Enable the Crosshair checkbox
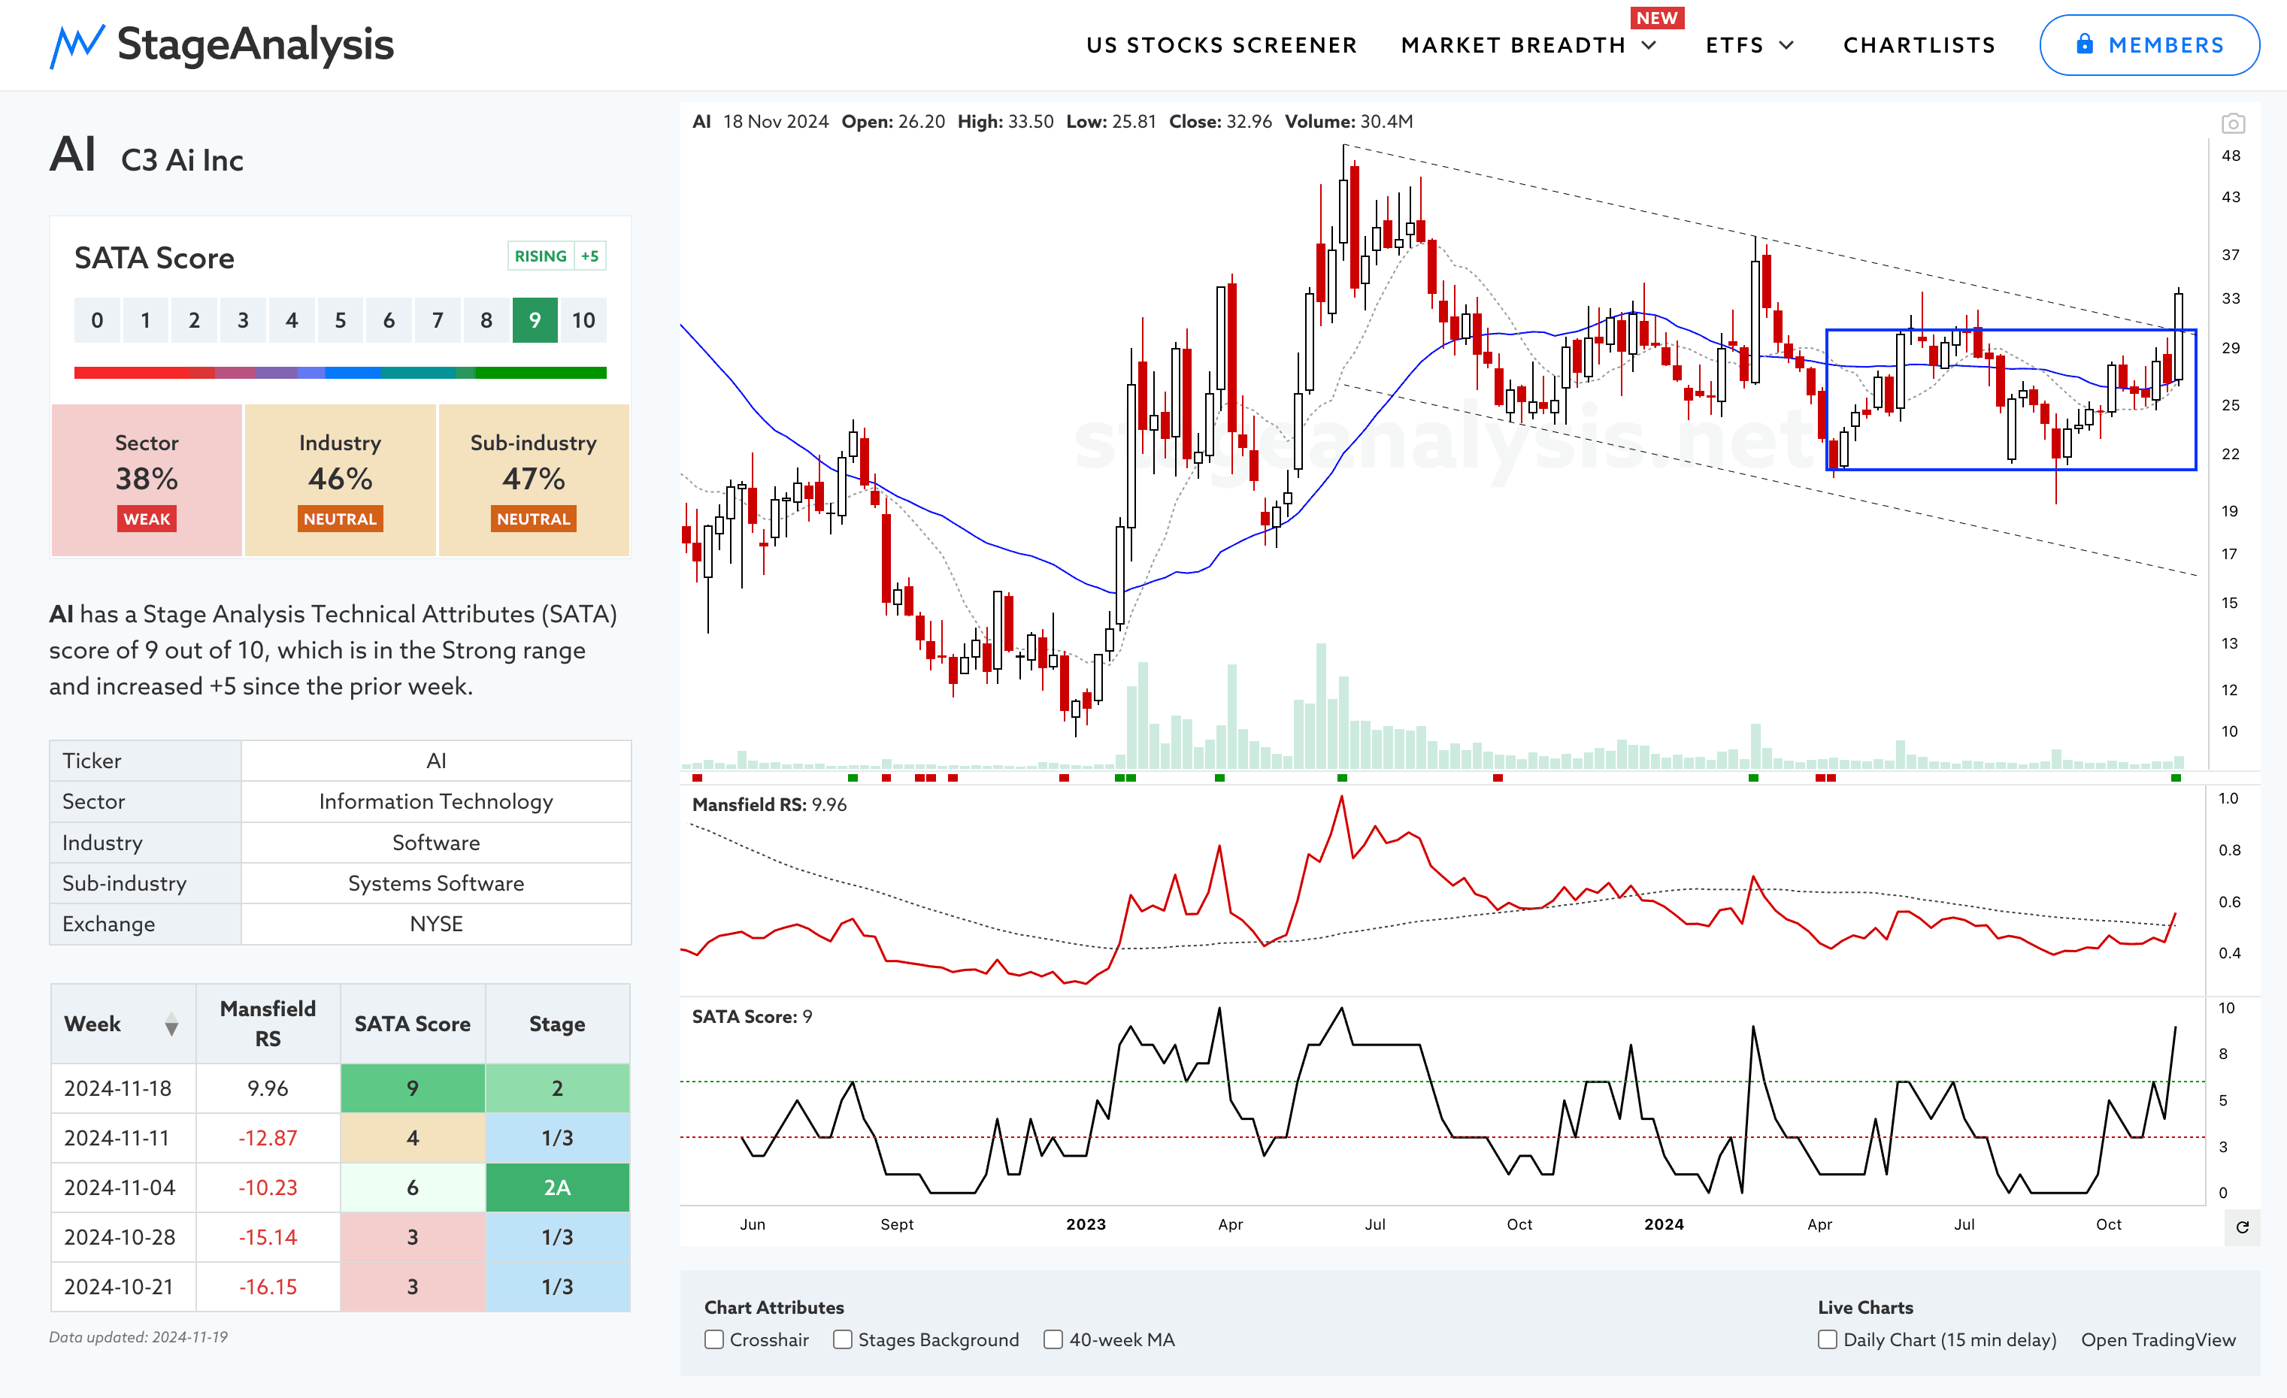 pos(713,1339)
